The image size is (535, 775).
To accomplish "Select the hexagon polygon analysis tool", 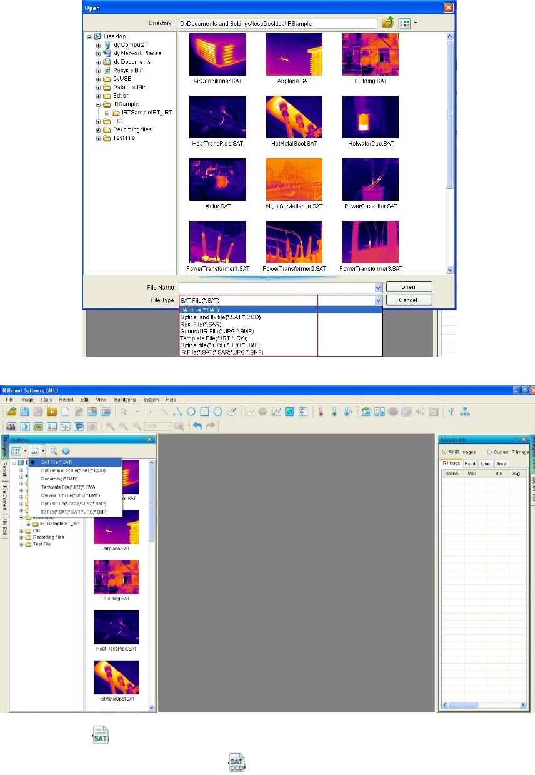I will (218, 412).
